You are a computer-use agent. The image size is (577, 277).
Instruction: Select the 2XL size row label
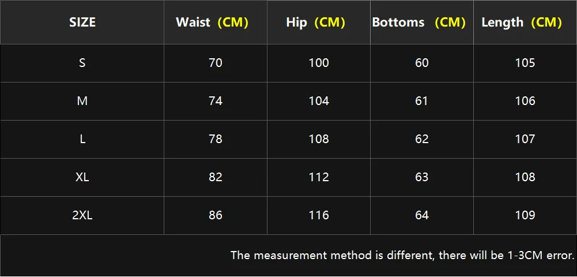82,215
